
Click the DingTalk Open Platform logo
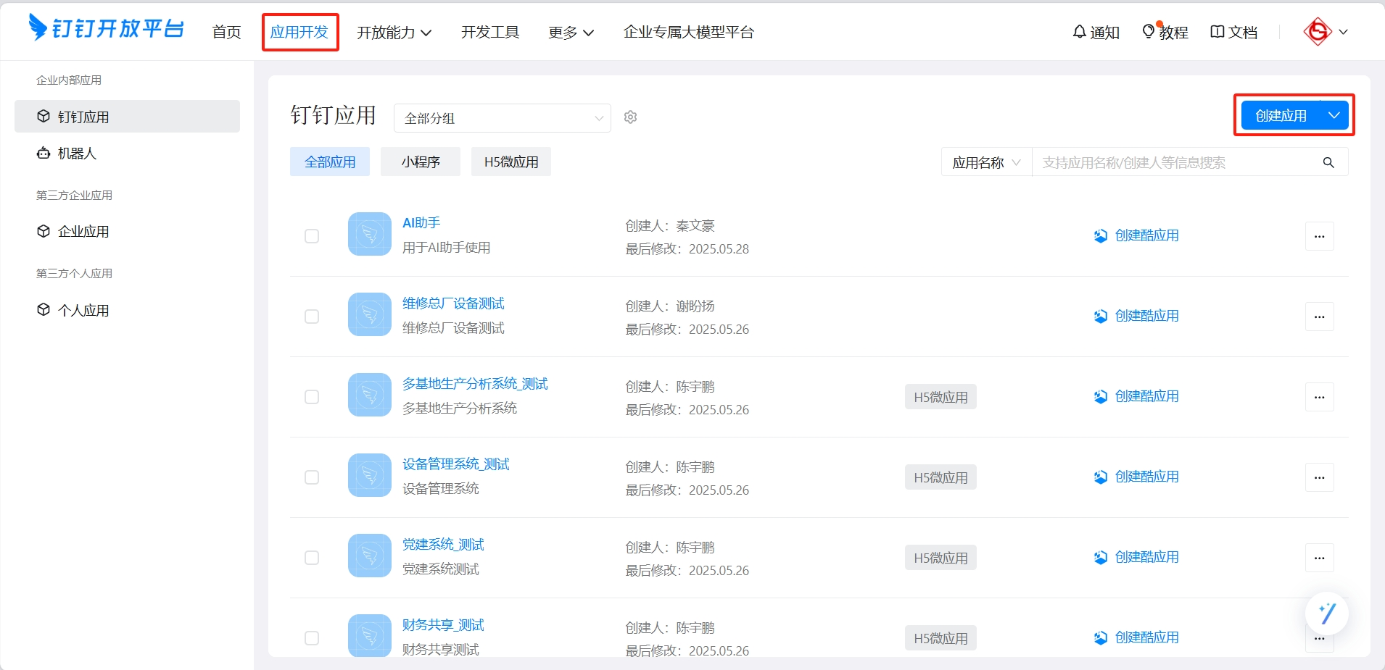coord(106,28)
